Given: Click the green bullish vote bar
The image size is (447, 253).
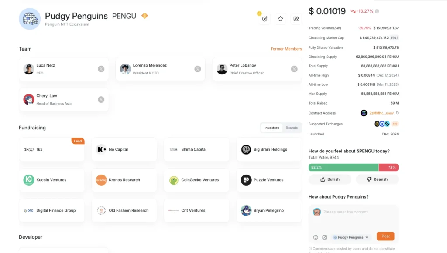Looking at the screenshot, I should click(343, 168).
